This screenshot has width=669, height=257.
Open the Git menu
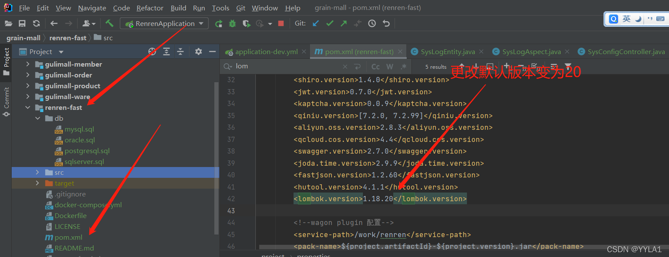click(x=241, y=8)
